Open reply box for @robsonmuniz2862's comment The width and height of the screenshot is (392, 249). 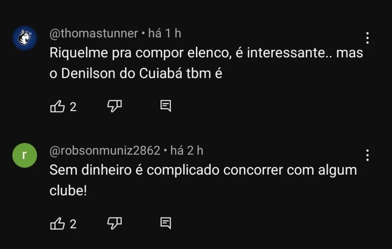[x=166, y=223]
